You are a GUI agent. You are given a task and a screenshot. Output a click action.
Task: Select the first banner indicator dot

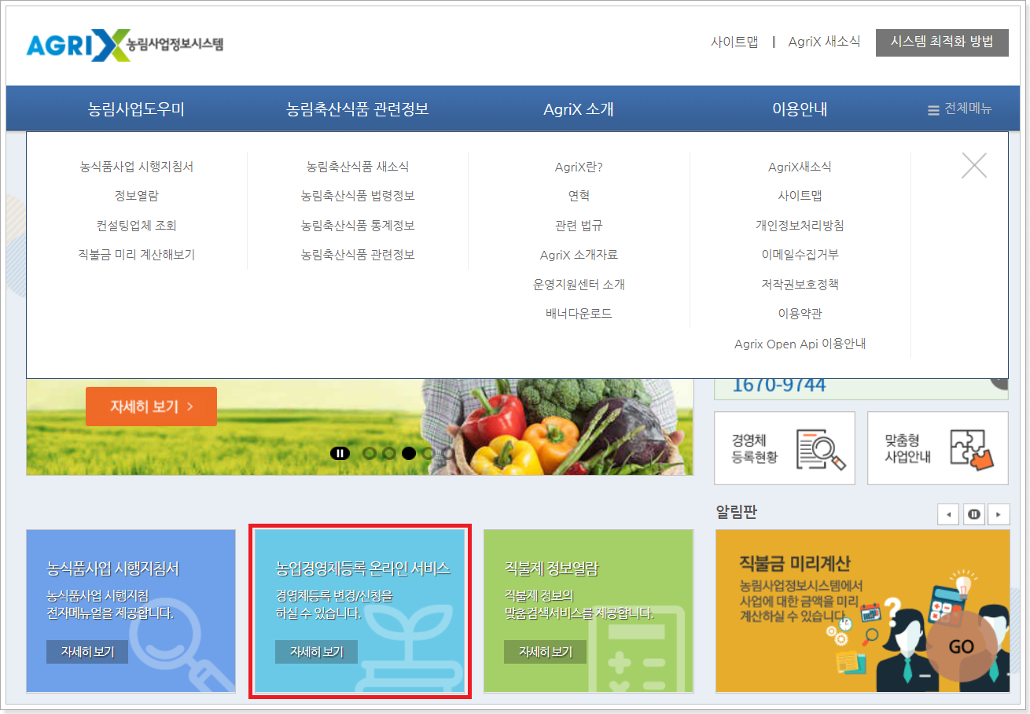(x=369, y=453)
